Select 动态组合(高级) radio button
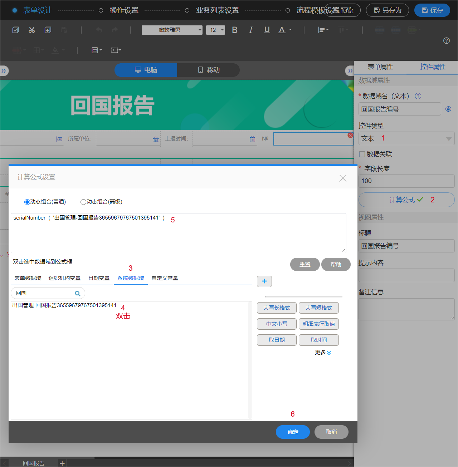458x467 pixels. click(83, 202)
